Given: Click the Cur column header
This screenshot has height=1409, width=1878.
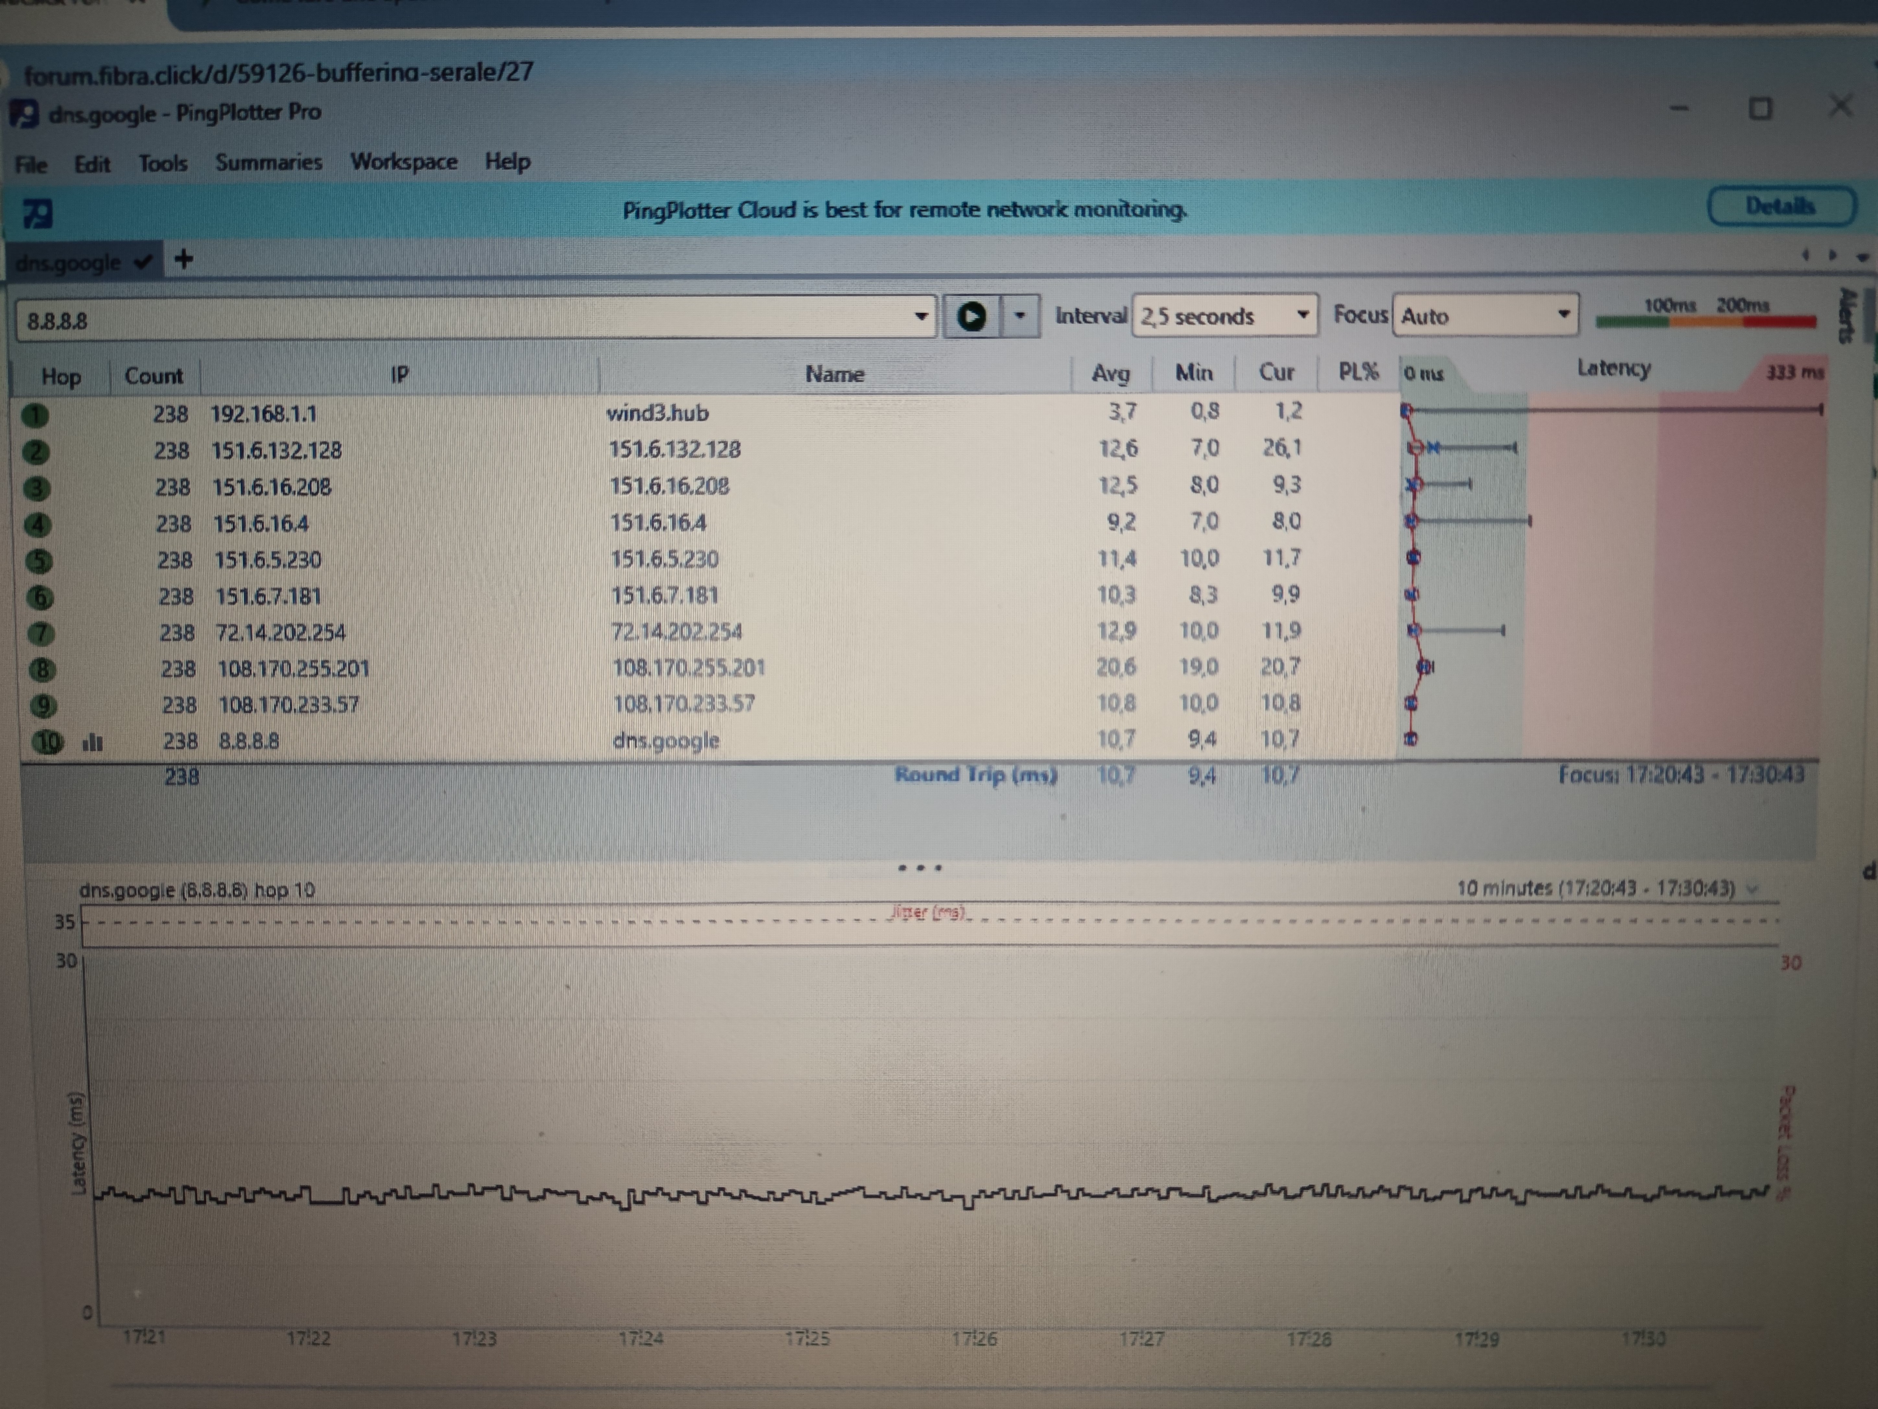Looking at the screenshot, I should pyautogui.click(x=1276, y=372).
